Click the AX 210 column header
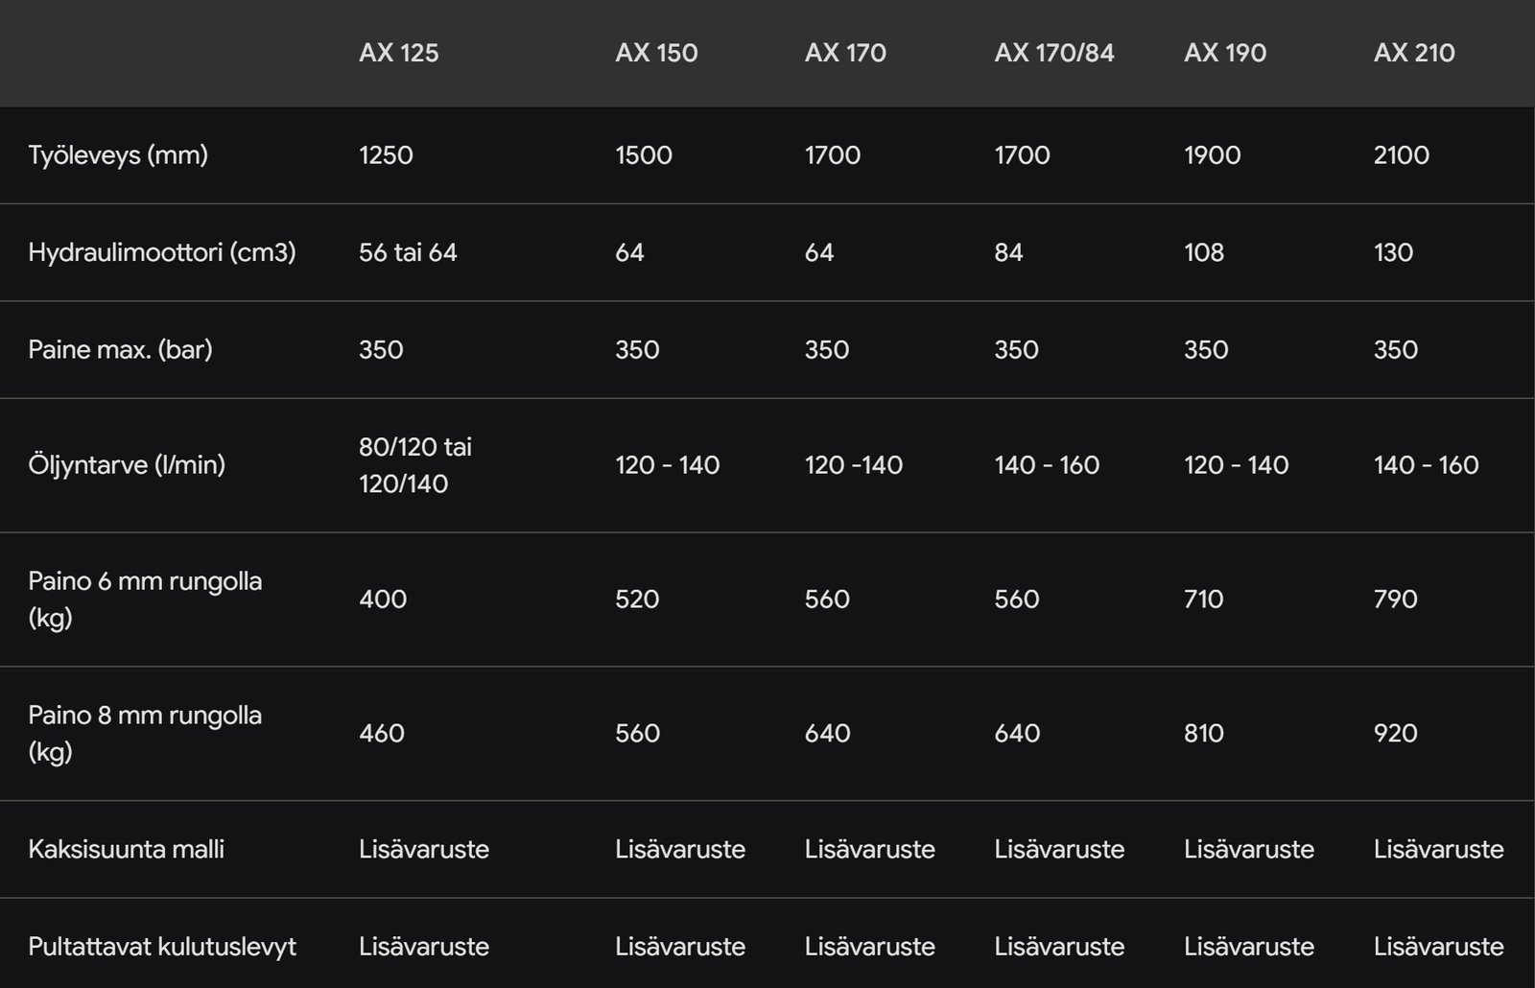The width and height of the screenshot is (1535, 988). click(1413, 53)
